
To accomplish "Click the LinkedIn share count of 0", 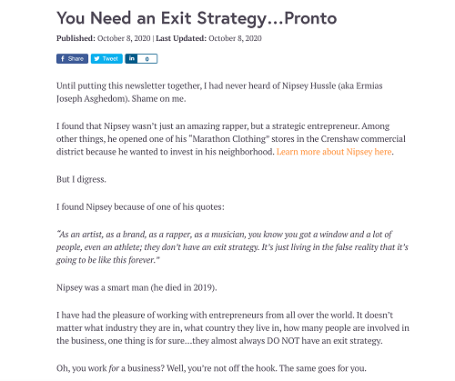I will click(147, 59).
